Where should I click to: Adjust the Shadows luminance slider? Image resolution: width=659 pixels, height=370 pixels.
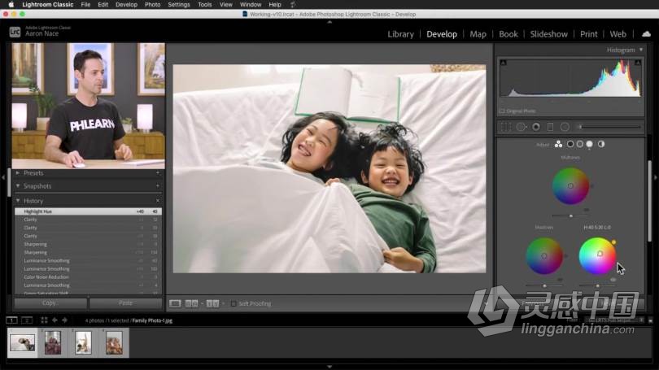[x=544, y=286]
